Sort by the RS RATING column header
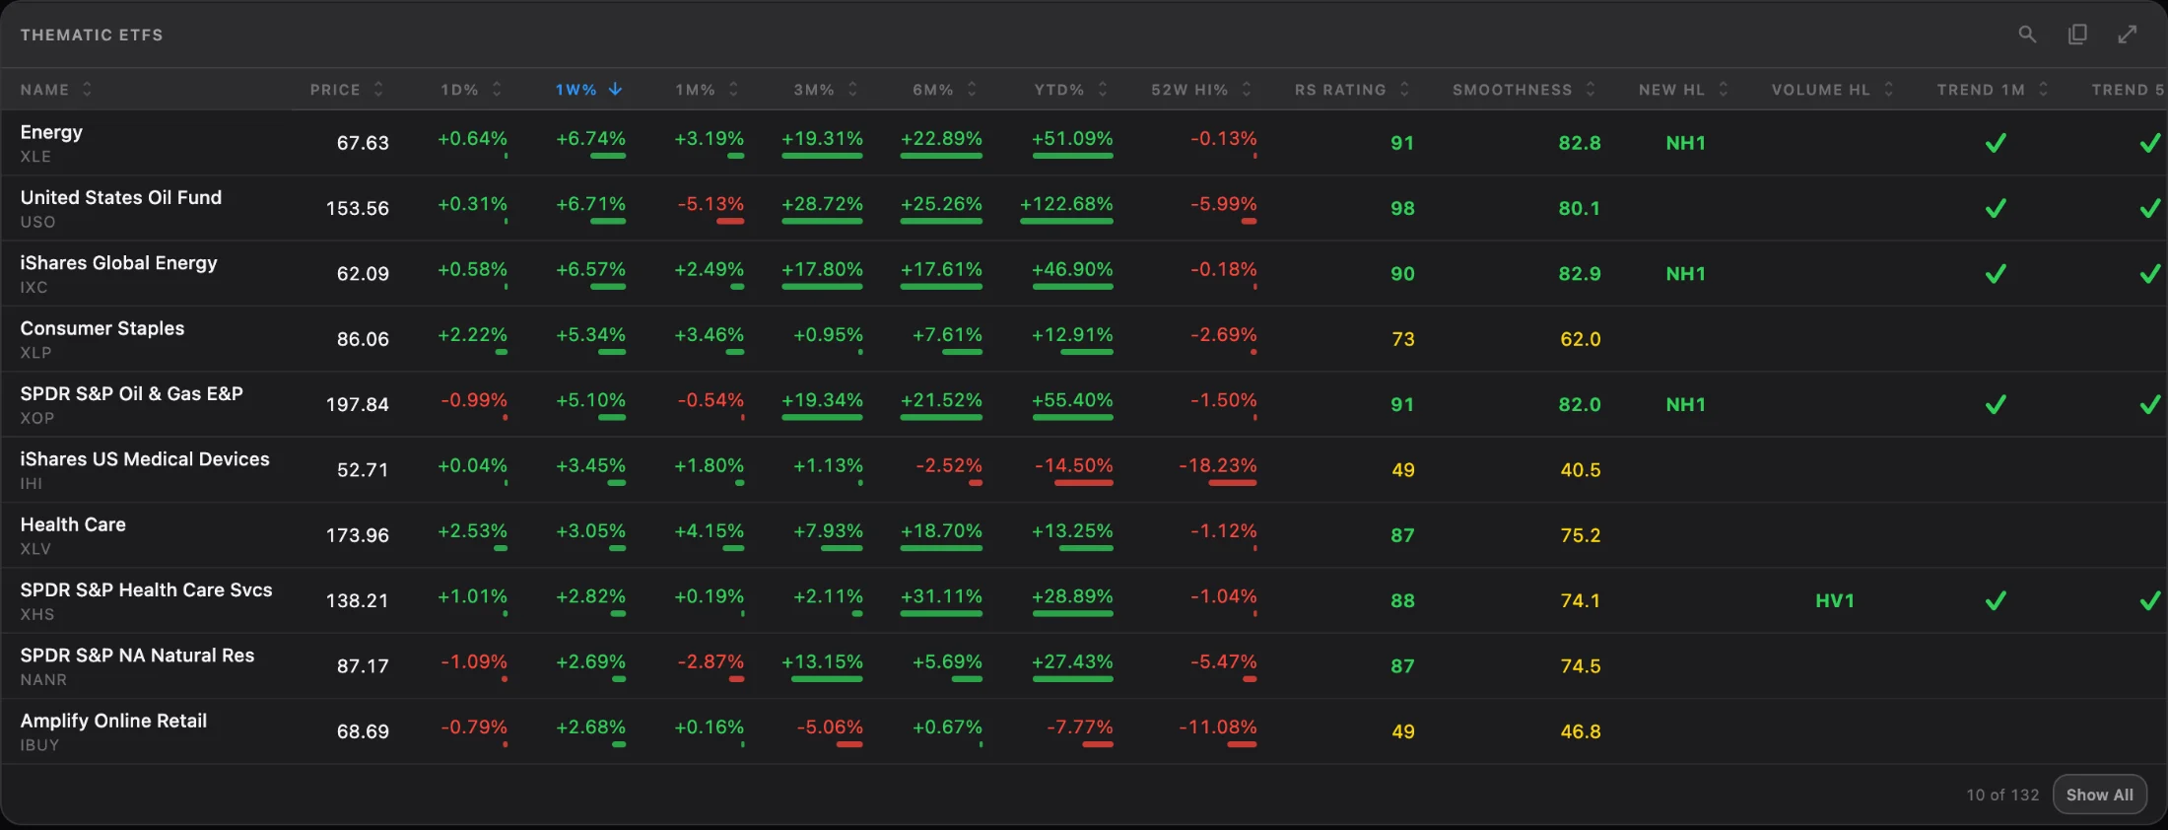2168x830 pixels. [1340, 90]
